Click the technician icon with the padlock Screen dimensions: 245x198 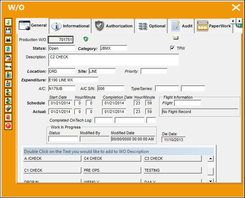click(x=8, y=92)
